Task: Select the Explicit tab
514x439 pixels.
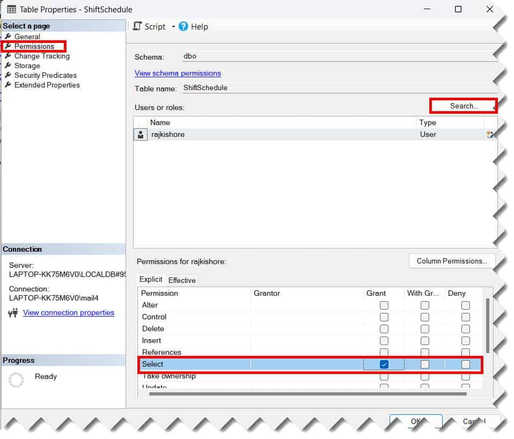Action: pos(151,280)
